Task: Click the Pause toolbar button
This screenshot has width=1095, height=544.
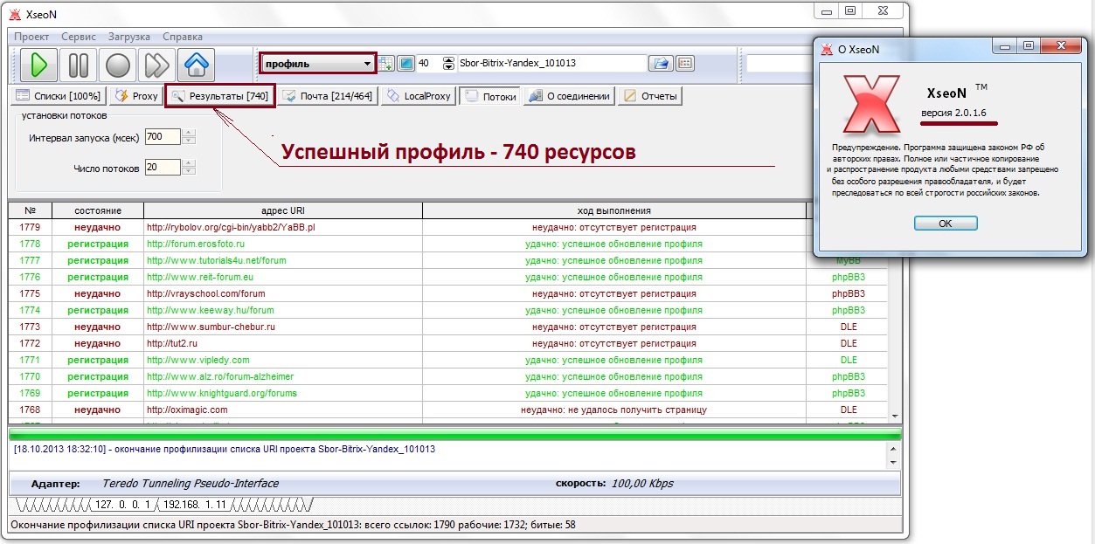Action: (x=79, y=65)
